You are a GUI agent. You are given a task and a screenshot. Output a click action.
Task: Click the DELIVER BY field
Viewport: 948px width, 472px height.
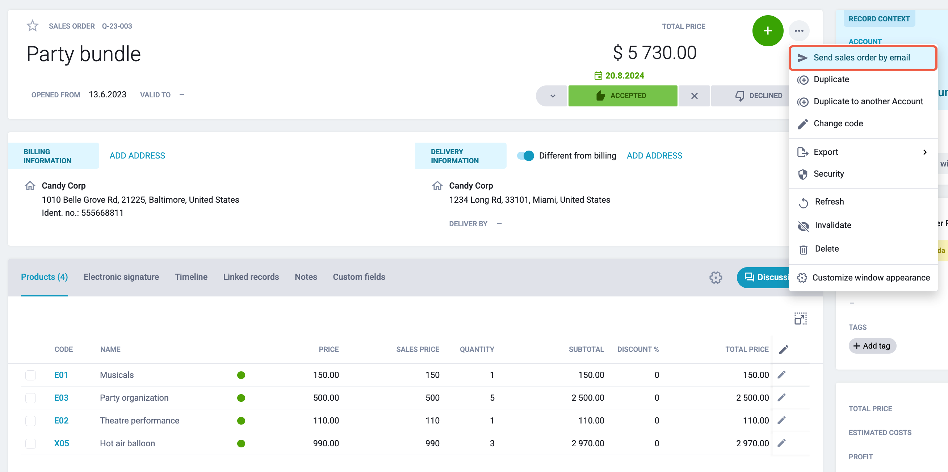point(499,224)
